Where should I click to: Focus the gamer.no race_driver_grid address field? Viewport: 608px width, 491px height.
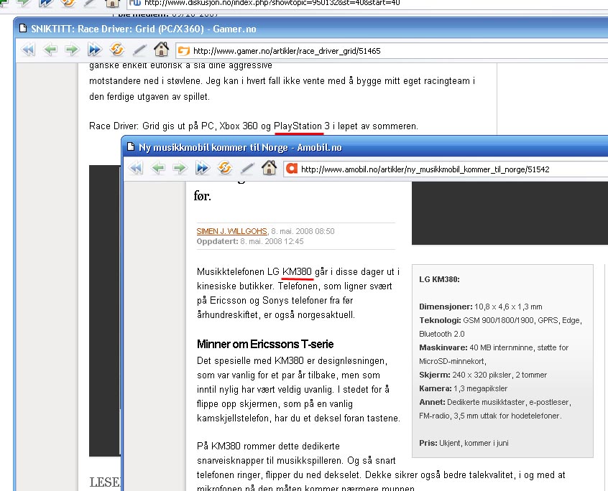392,51
